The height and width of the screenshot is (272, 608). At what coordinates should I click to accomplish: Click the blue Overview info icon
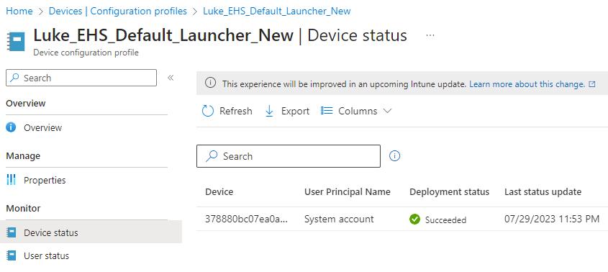coord(12,127)
